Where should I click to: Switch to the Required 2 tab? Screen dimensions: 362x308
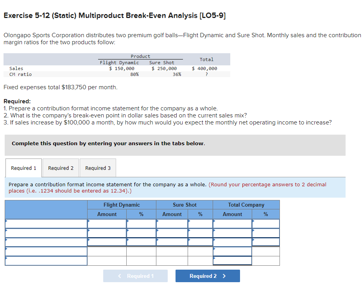(61, 168)
